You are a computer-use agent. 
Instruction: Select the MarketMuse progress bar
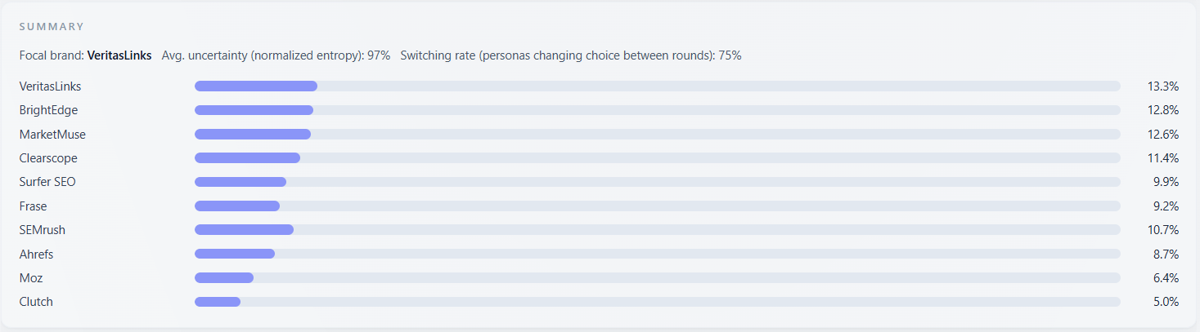(657, 135)
